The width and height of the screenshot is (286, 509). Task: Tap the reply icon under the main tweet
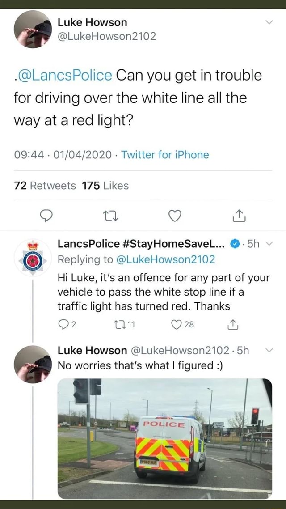click(x=46, y=215)
